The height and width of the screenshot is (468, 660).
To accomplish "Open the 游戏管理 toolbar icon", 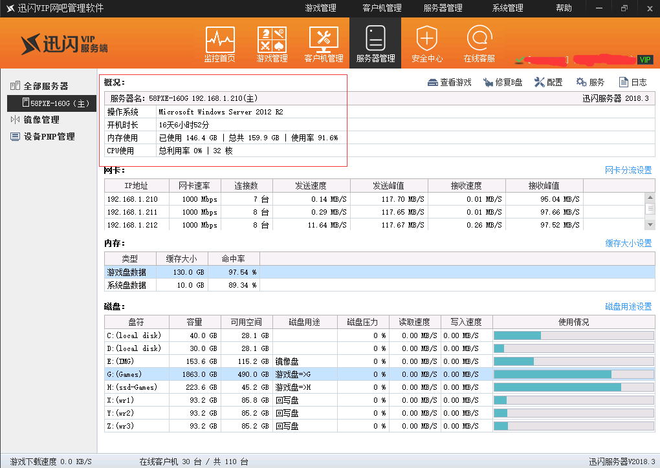I will pos(272,44).
